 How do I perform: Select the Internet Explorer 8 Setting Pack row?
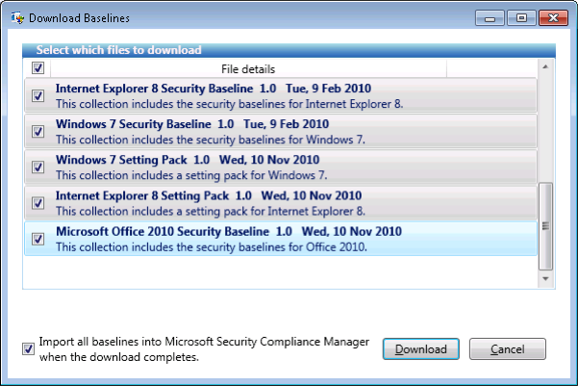pyautogui.click(x=281, y=203)
